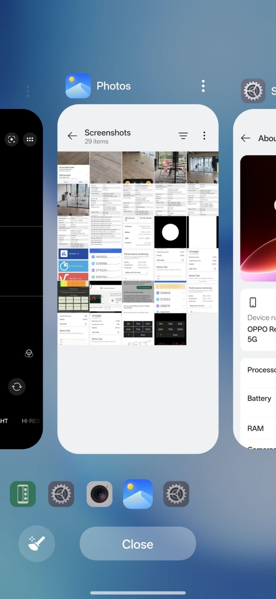The width and height of the screenshot is (276, 599).
Task: Open the CPU throttling performance graph screenshot
Action: click(73, 297)
